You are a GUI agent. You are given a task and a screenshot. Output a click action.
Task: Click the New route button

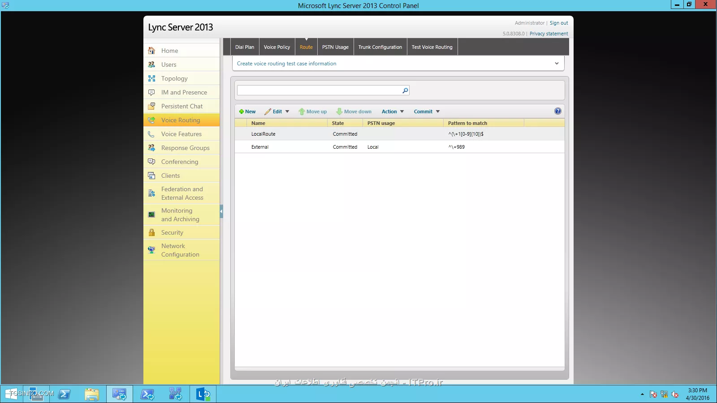click(247, 111)
